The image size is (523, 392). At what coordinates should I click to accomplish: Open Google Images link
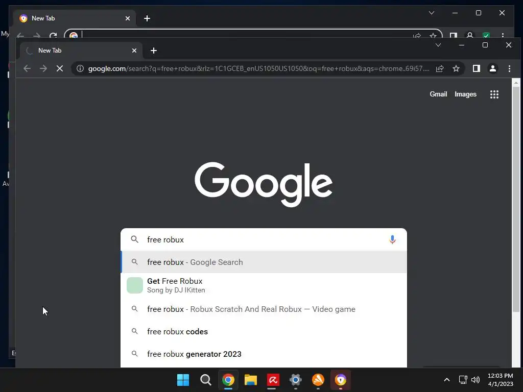[465, 94]
